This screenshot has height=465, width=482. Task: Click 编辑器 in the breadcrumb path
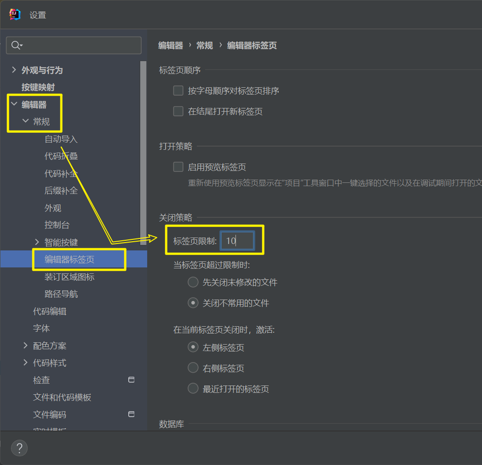[x=170, y=45]
